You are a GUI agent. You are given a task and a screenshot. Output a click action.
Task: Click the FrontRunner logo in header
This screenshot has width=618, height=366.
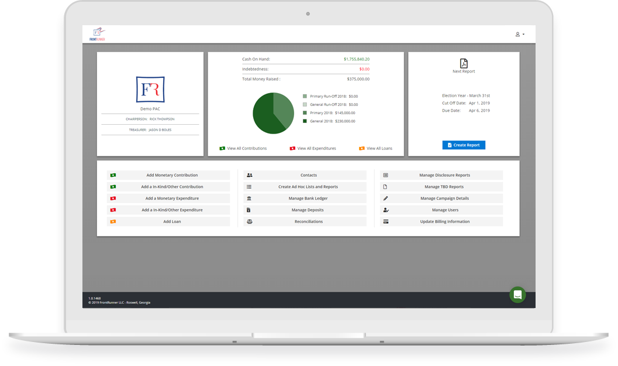98,34
